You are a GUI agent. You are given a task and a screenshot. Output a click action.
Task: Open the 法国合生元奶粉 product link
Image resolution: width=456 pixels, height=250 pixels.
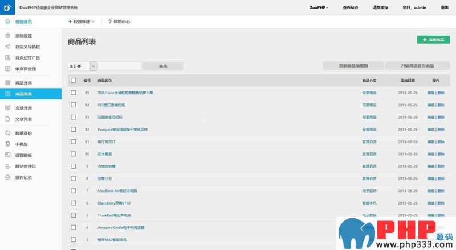click(110, 117)
